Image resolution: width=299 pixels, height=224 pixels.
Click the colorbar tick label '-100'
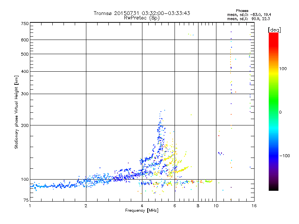click(x=284, y=156)
